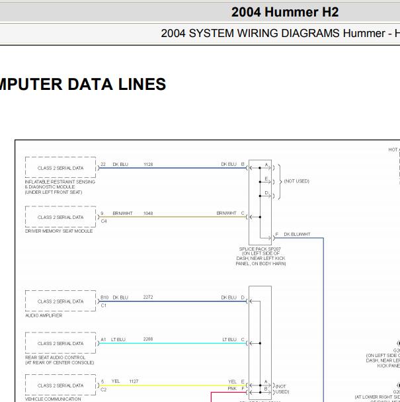The height and width of the screenshot is (402, 400).
Task: Click circuit number "1127"
Action: coord(134,382)
